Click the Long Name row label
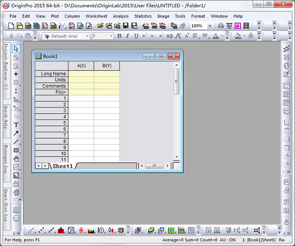Screen dimensions: 295x246 [52, 74]
